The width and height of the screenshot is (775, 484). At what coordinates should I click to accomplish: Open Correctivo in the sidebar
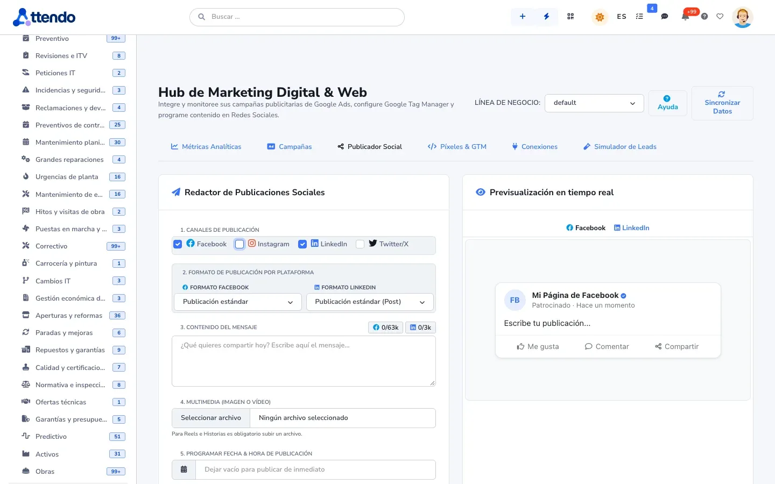click(x=73, y=246)
